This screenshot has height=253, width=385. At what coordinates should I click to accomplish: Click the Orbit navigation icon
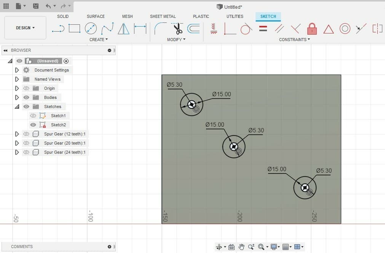219,247
